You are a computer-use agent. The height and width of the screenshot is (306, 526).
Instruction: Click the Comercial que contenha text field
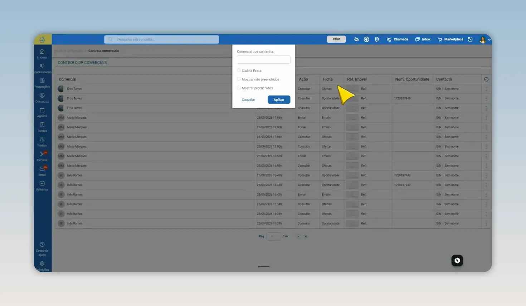[263, 59]
